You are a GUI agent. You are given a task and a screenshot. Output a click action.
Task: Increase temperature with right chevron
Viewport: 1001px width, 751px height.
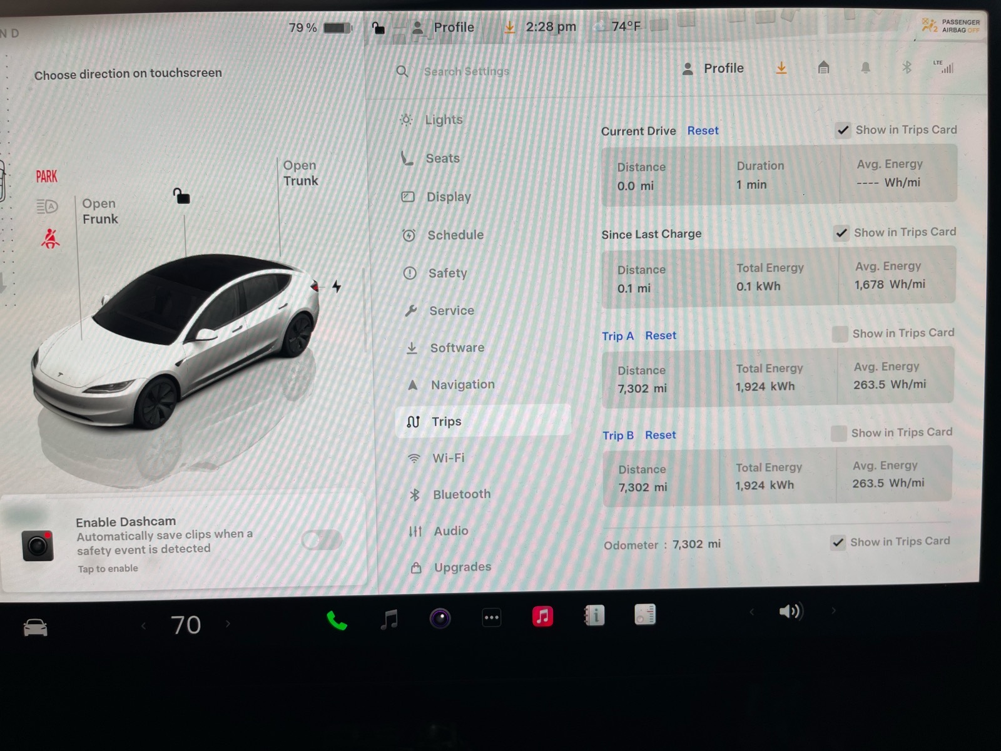pyautogui.click(x=228, y=623)
